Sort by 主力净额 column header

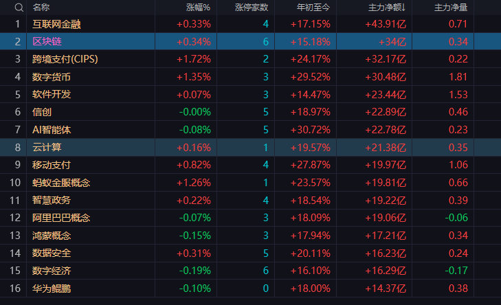click(387, 8)
